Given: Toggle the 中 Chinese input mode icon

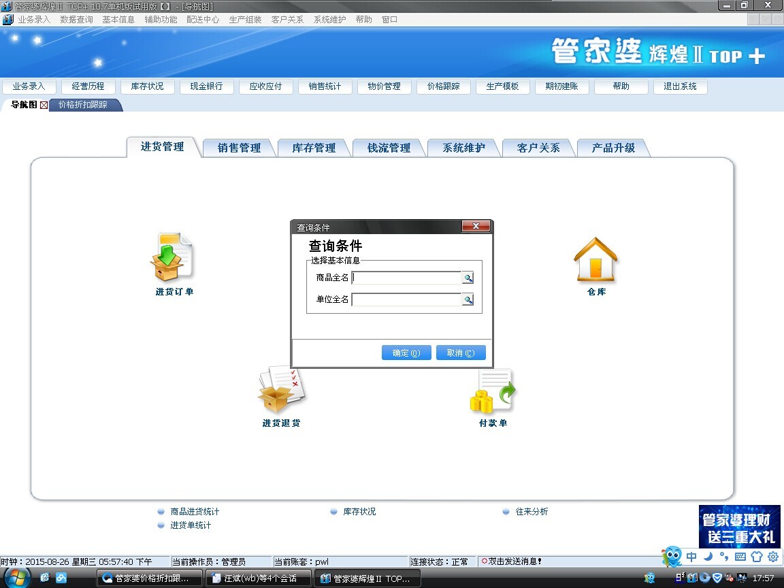Looking at the screenshot, I should pyautogui.click(x=691, y=557).
